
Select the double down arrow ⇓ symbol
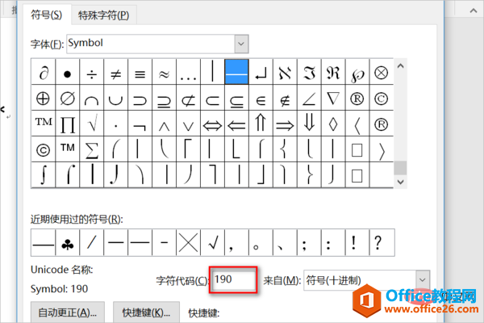click(x=309, y=124)
